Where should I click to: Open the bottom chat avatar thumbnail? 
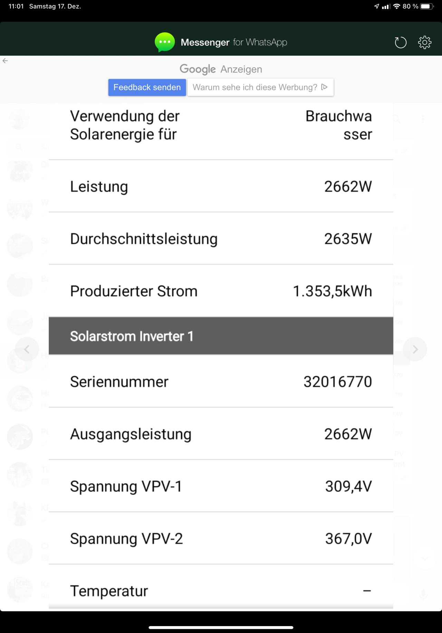[x=20, y=590]
